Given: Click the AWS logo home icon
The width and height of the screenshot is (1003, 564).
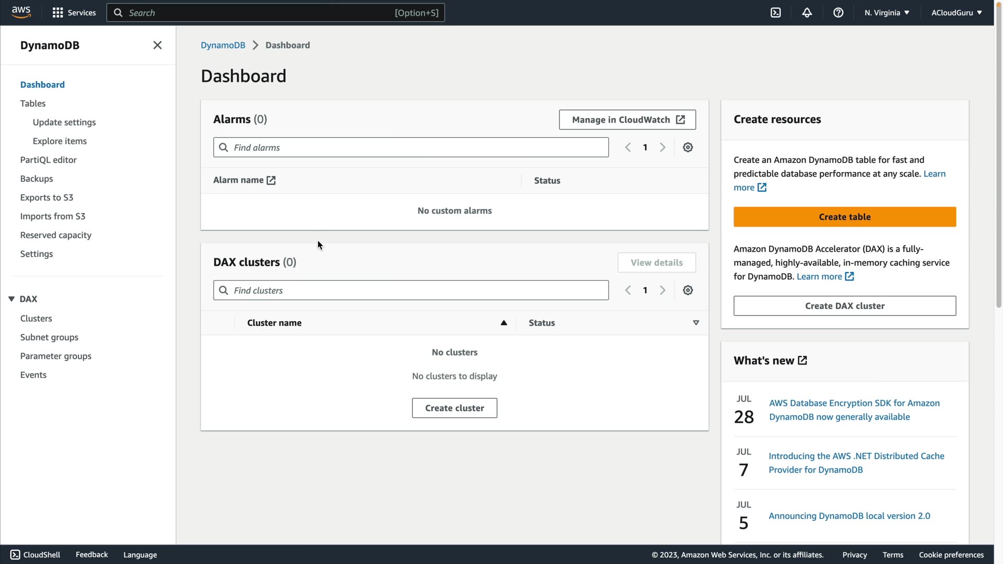Looking at the screenshot, I should [x=21, y=12].
